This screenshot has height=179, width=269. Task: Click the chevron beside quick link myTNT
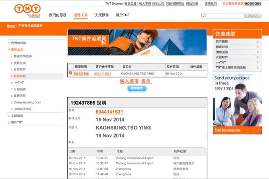click(258, 62)
